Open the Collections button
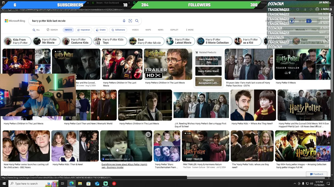 point(118,30)
